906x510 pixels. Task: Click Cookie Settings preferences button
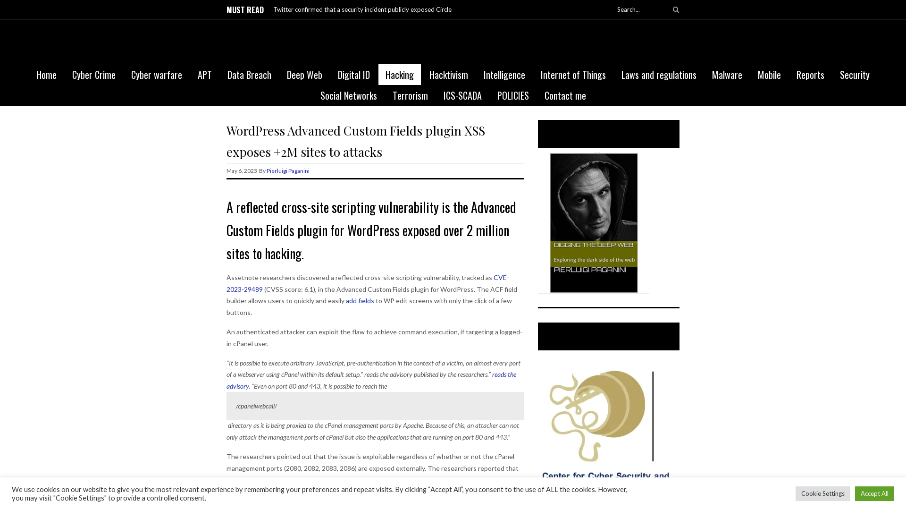tap(822, 493)
